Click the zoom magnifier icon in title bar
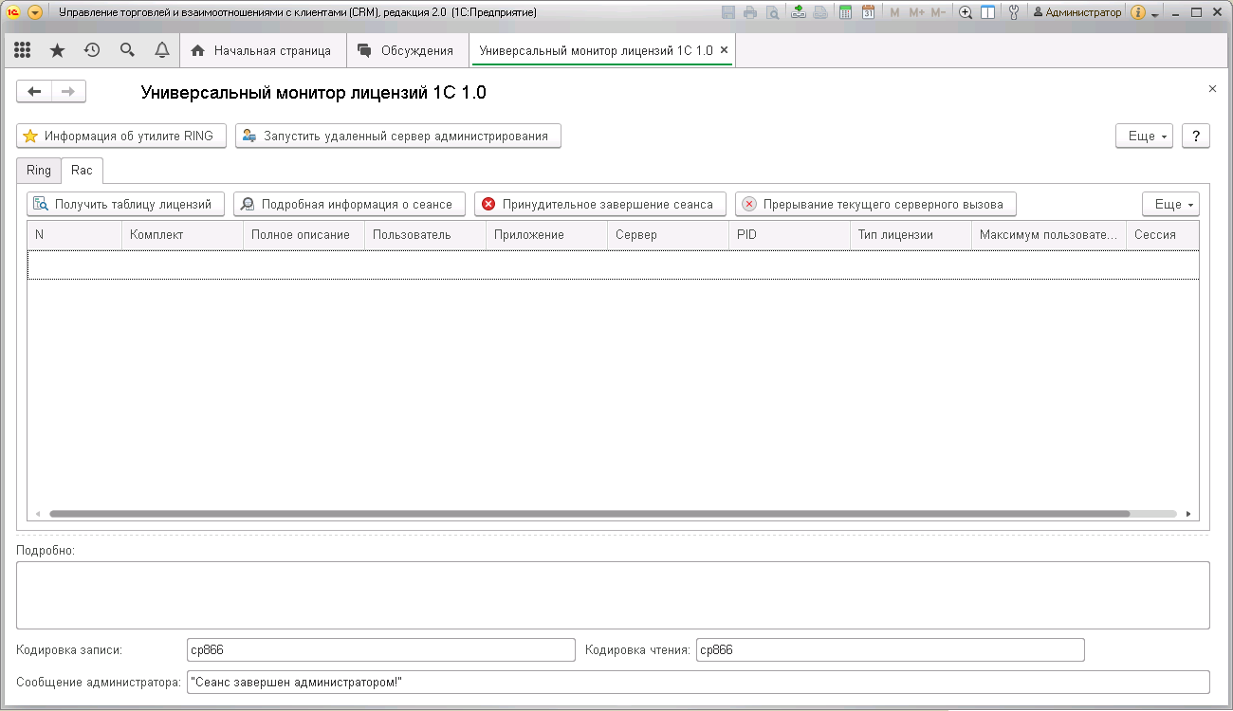Viewport: 1233px width, 711px height. [966, 12]
